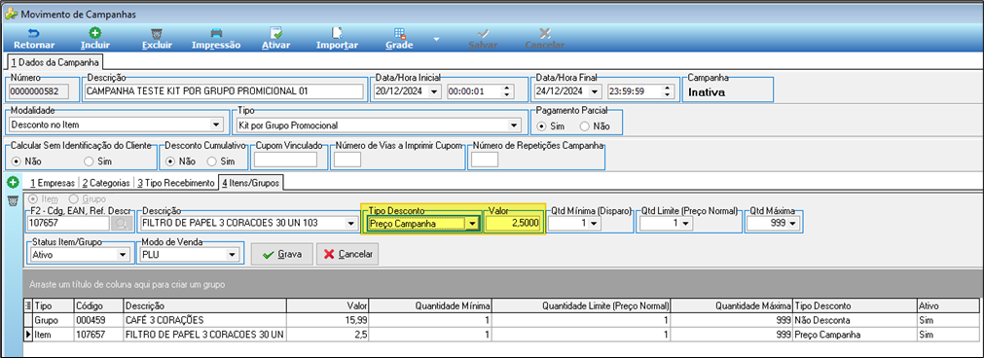Screen dimensions: 984x358
Task: Switch to the 3 Tipo Recebimento tab
Action: click(x=176, y=183)
